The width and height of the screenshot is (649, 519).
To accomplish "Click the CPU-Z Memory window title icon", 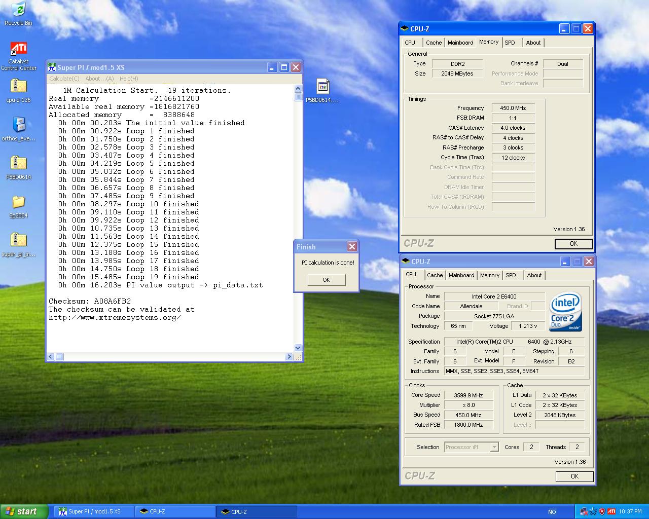I will point(405,29).
